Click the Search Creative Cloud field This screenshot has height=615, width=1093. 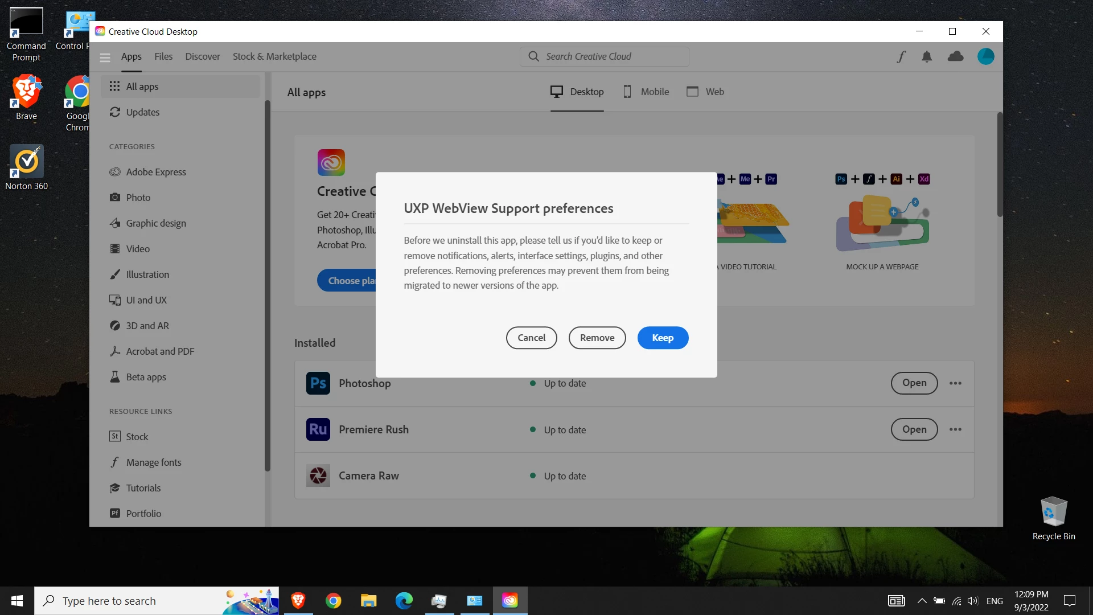click(603, 56)
